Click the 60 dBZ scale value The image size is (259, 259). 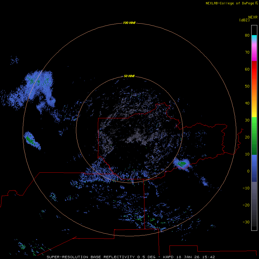[247, 69]
